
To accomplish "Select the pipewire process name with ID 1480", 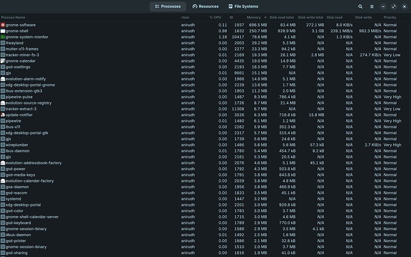I will 13,121.
